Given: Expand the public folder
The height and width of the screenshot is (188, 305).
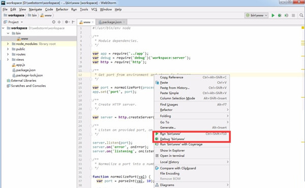Looking at the screenshot, I should [8, 49].
